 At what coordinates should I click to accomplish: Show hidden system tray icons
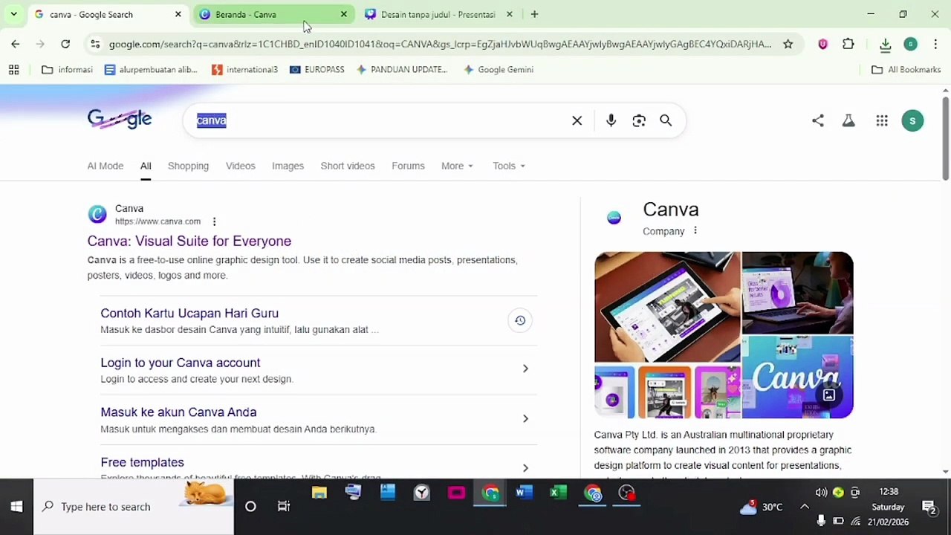pos(805,507)
